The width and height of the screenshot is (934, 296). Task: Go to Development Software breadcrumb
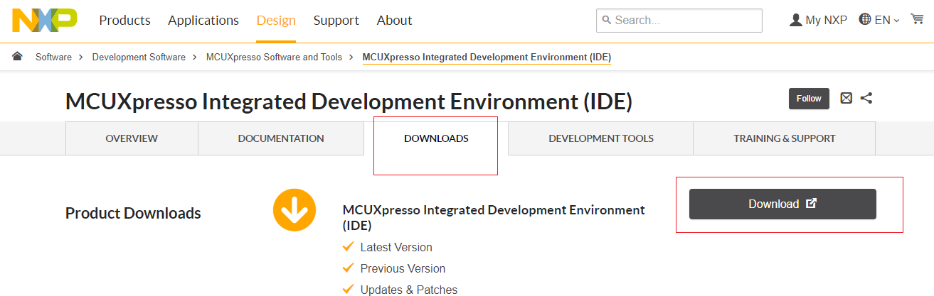click(139, 57)
